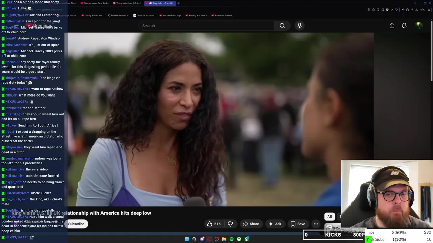
Task: Click the page vertical scrollbar
Action: [431, 51]
